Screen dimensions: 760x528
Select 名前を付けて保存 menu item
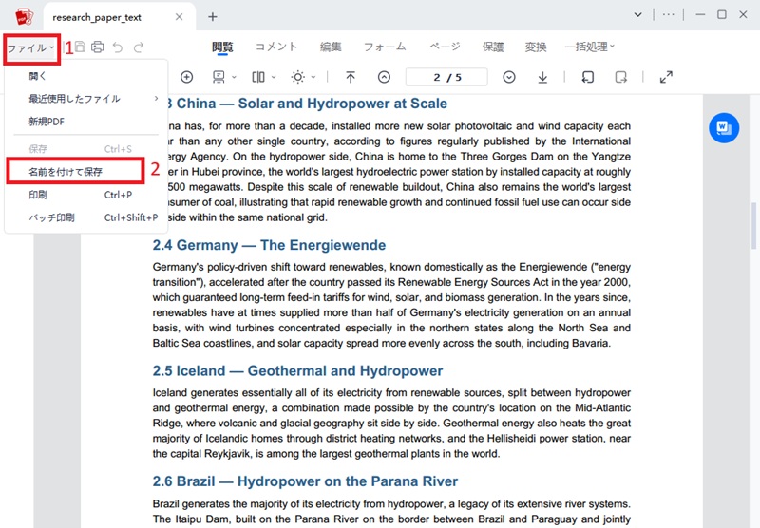[x=76, y=172]
